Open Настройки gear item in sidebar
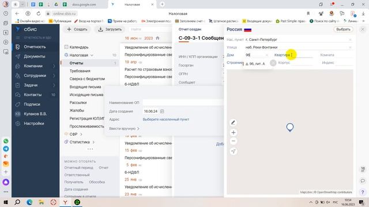This screenshot has height=207, width=369. pyautogui.click(x=33, y=124)
